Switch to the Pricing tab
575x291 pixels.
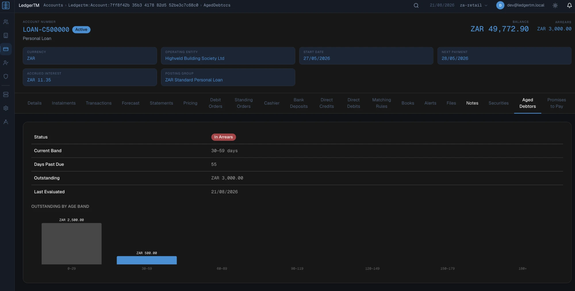190,103
